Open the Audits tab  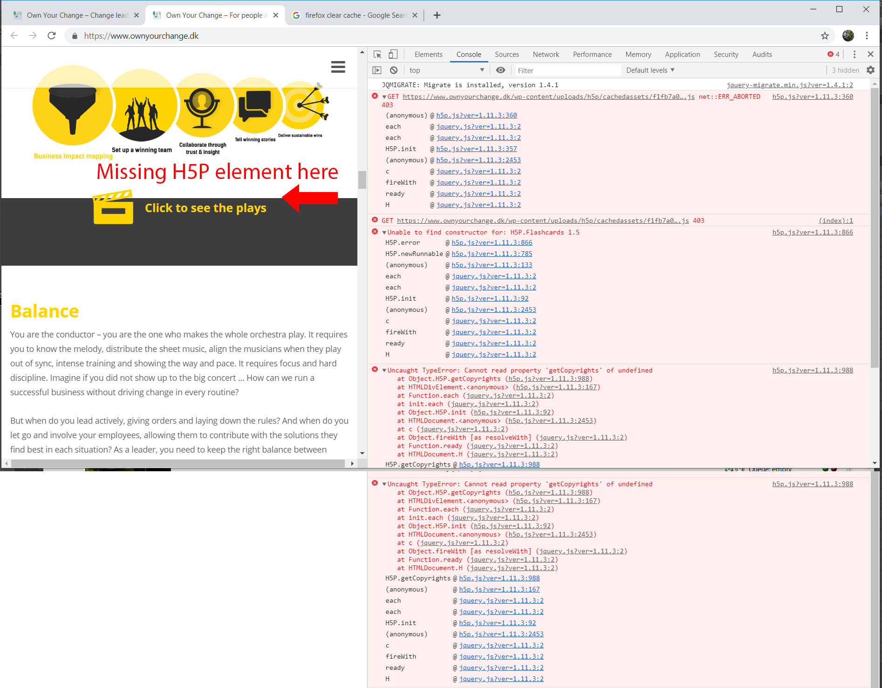762,55
